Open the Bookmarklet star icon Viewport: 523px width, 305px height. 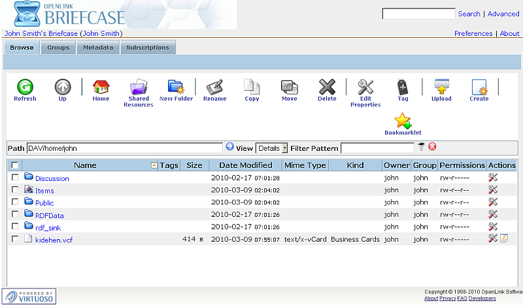click(403, 121)
